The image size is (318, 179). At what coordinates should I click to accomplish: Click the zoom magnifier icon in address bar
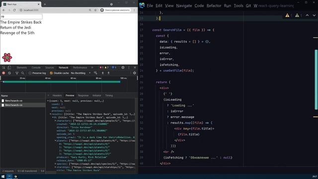[x=90, y=10]
